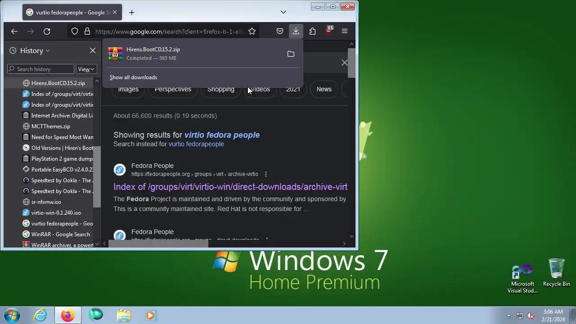Toggle the downloads toolbar arrow icon
The image size is (576, 324).
(296, 31)
